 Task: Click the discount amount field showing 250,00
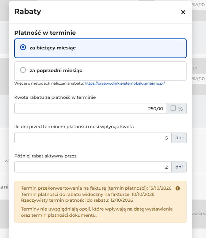91,108
